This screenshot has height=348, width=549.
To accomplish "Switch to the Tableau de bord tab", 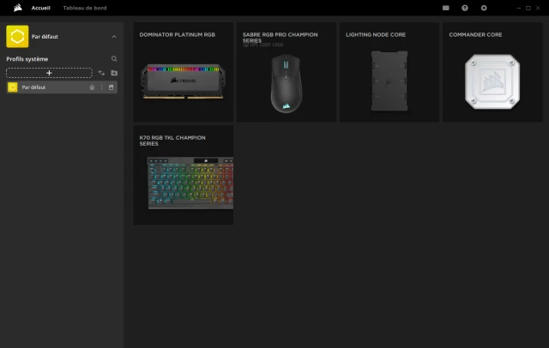I will [85, 8].
